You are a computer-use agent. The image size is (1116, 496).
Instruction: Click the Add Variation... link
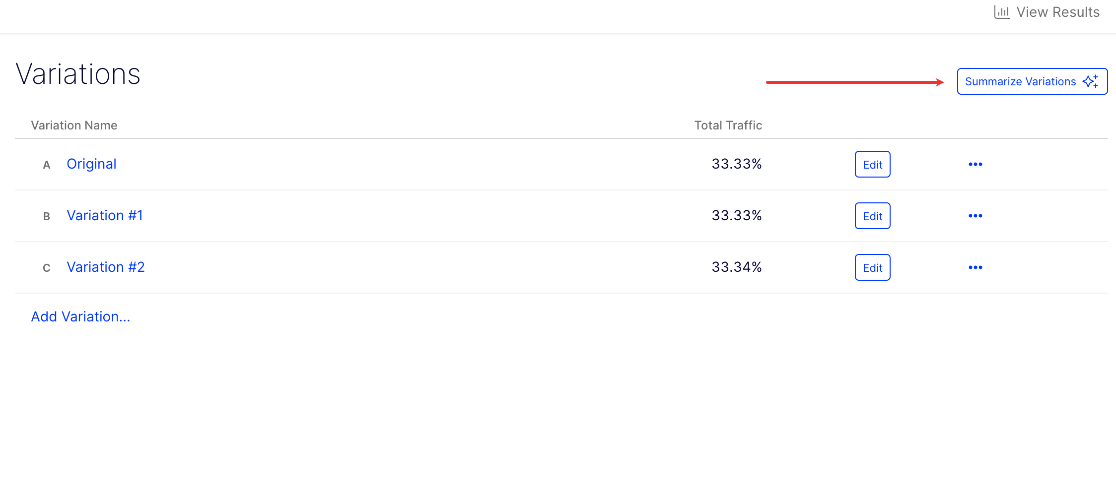tap(80, 316)
